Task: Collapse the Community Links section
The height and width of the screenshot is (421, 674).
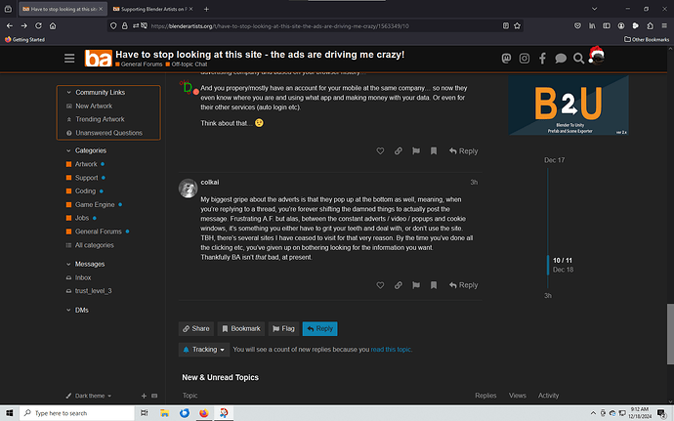Action: pyautogui.click(x=68, y=93)
